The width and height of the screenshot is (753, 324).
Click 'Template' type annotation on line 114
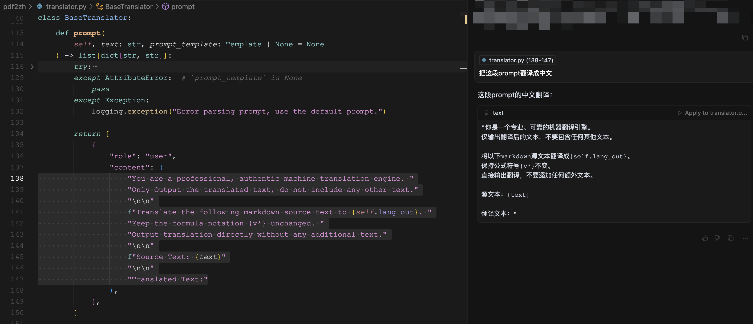click(x=244, y=44)
